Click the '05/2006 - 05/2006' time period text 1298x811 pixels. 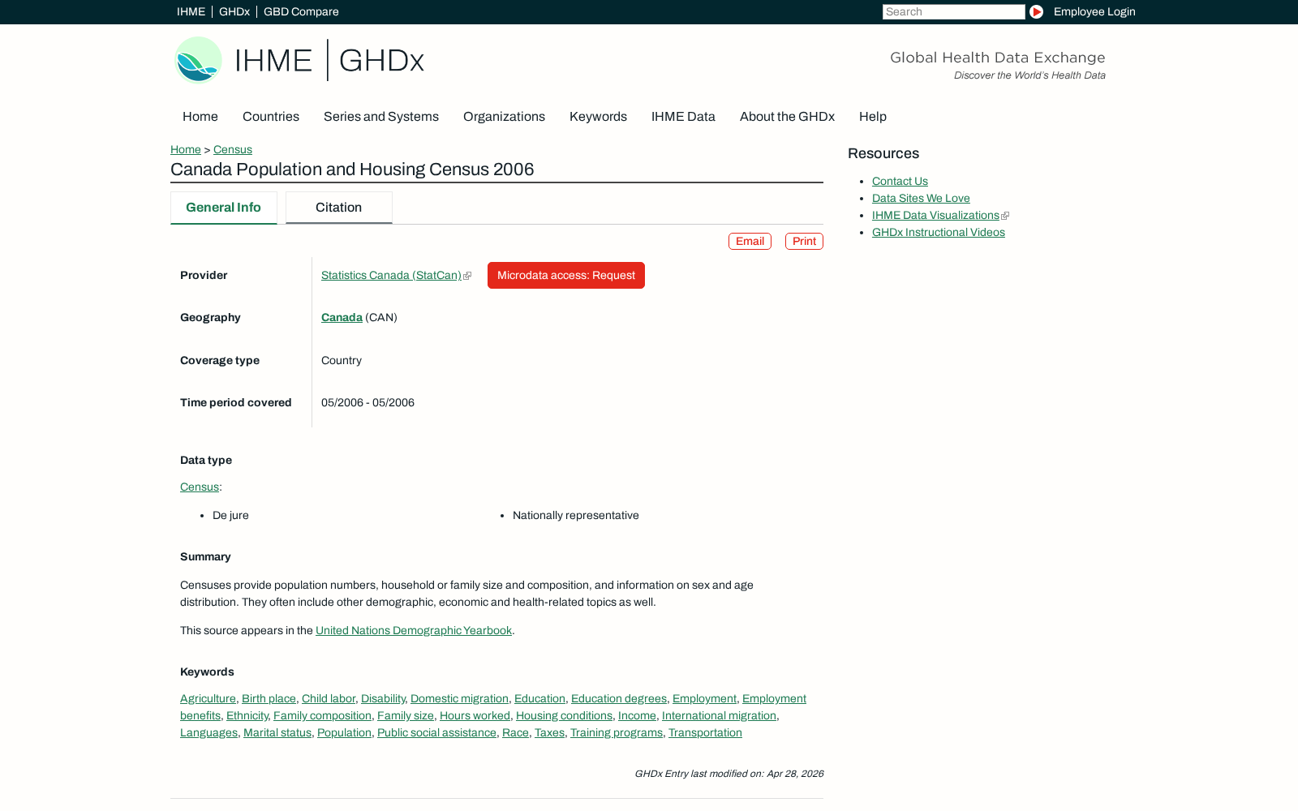pos(367,402)
